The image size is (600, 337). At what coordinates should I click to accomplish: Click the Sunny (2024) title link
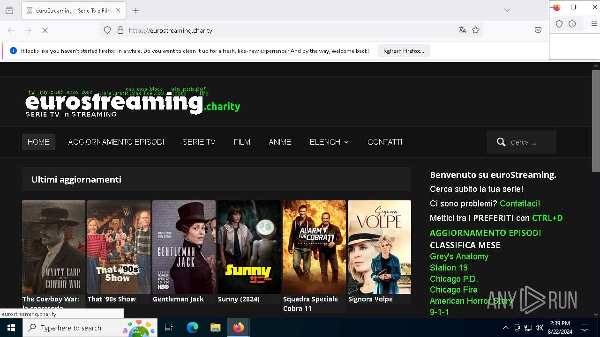pos(239,299)
